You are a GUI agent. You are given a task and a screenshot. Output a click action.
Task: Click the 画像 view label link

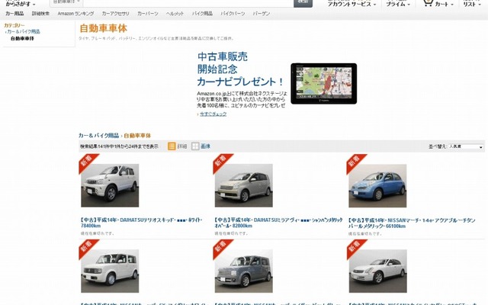205,146
